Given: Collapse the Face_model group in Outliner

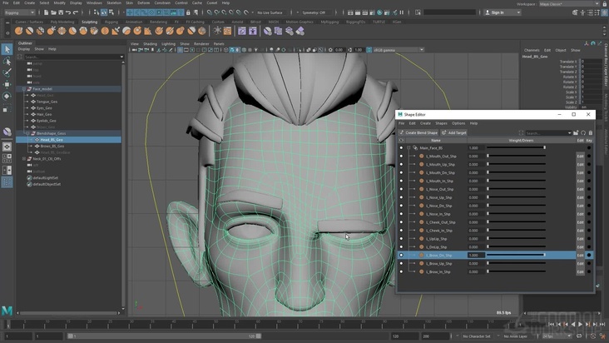Looking at the screenshot, I should (x=23, y=89).
